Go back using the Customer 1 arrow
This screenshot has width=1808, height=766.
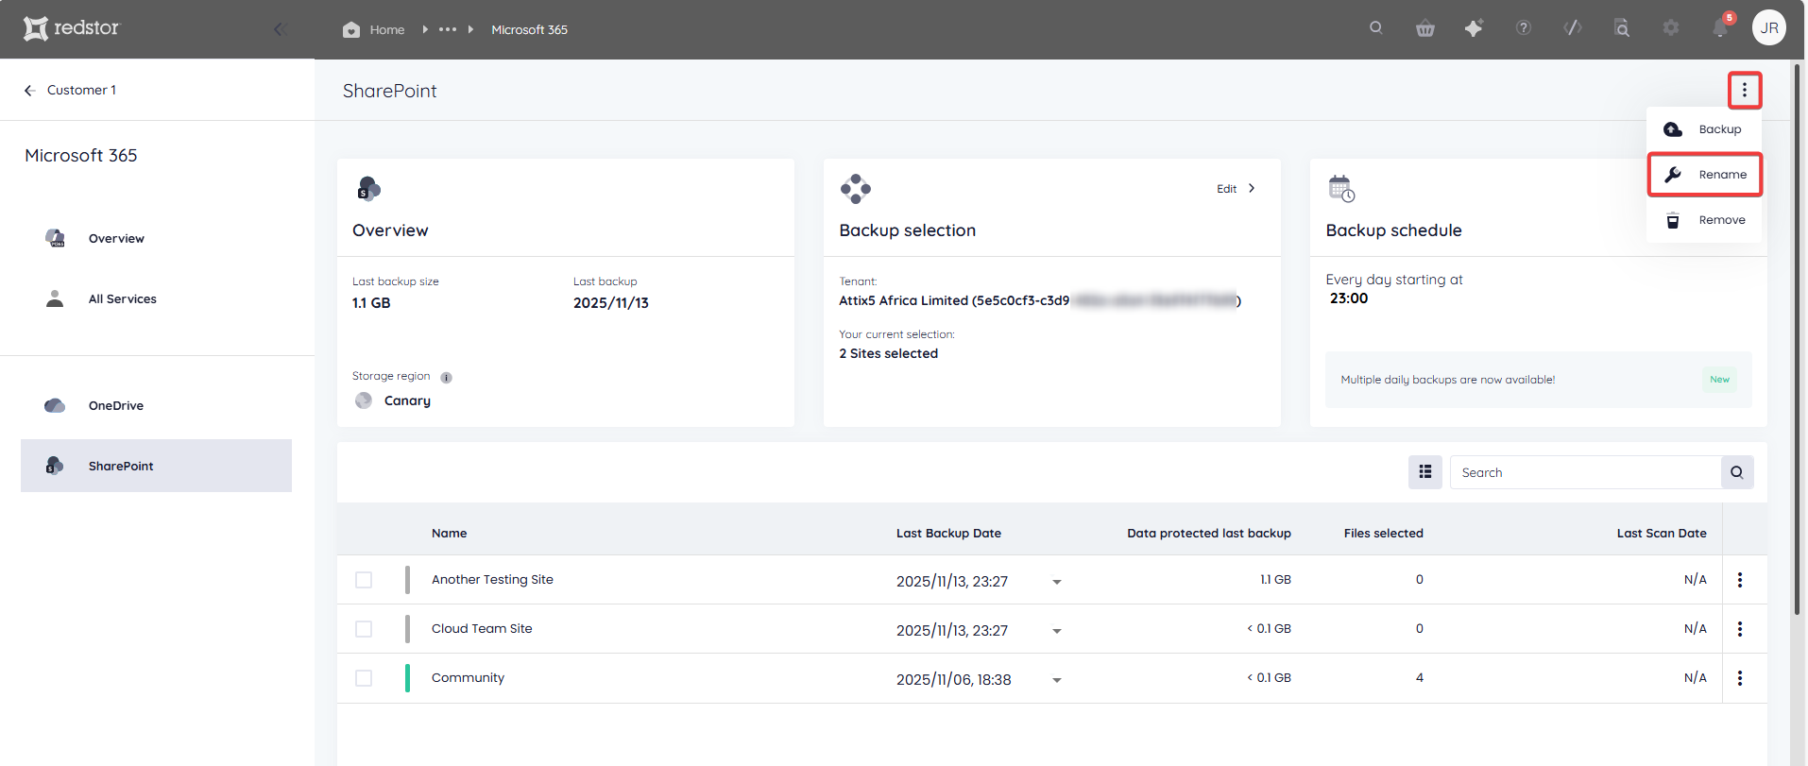click(x=29, y=90)
